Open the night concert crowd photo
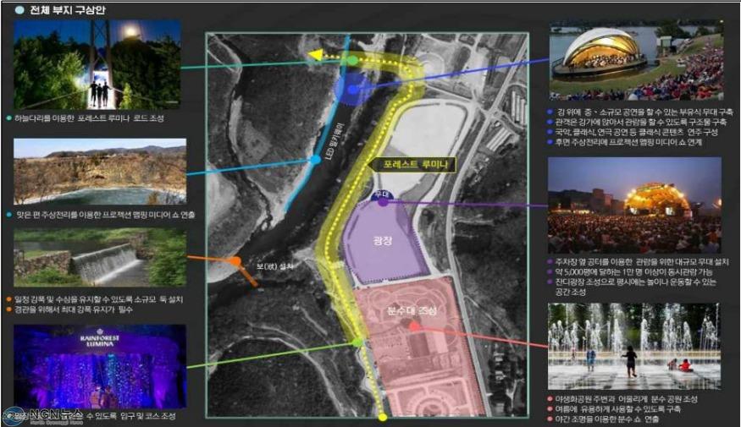Screen dimensions: 741x427 (x=634, y=205)
